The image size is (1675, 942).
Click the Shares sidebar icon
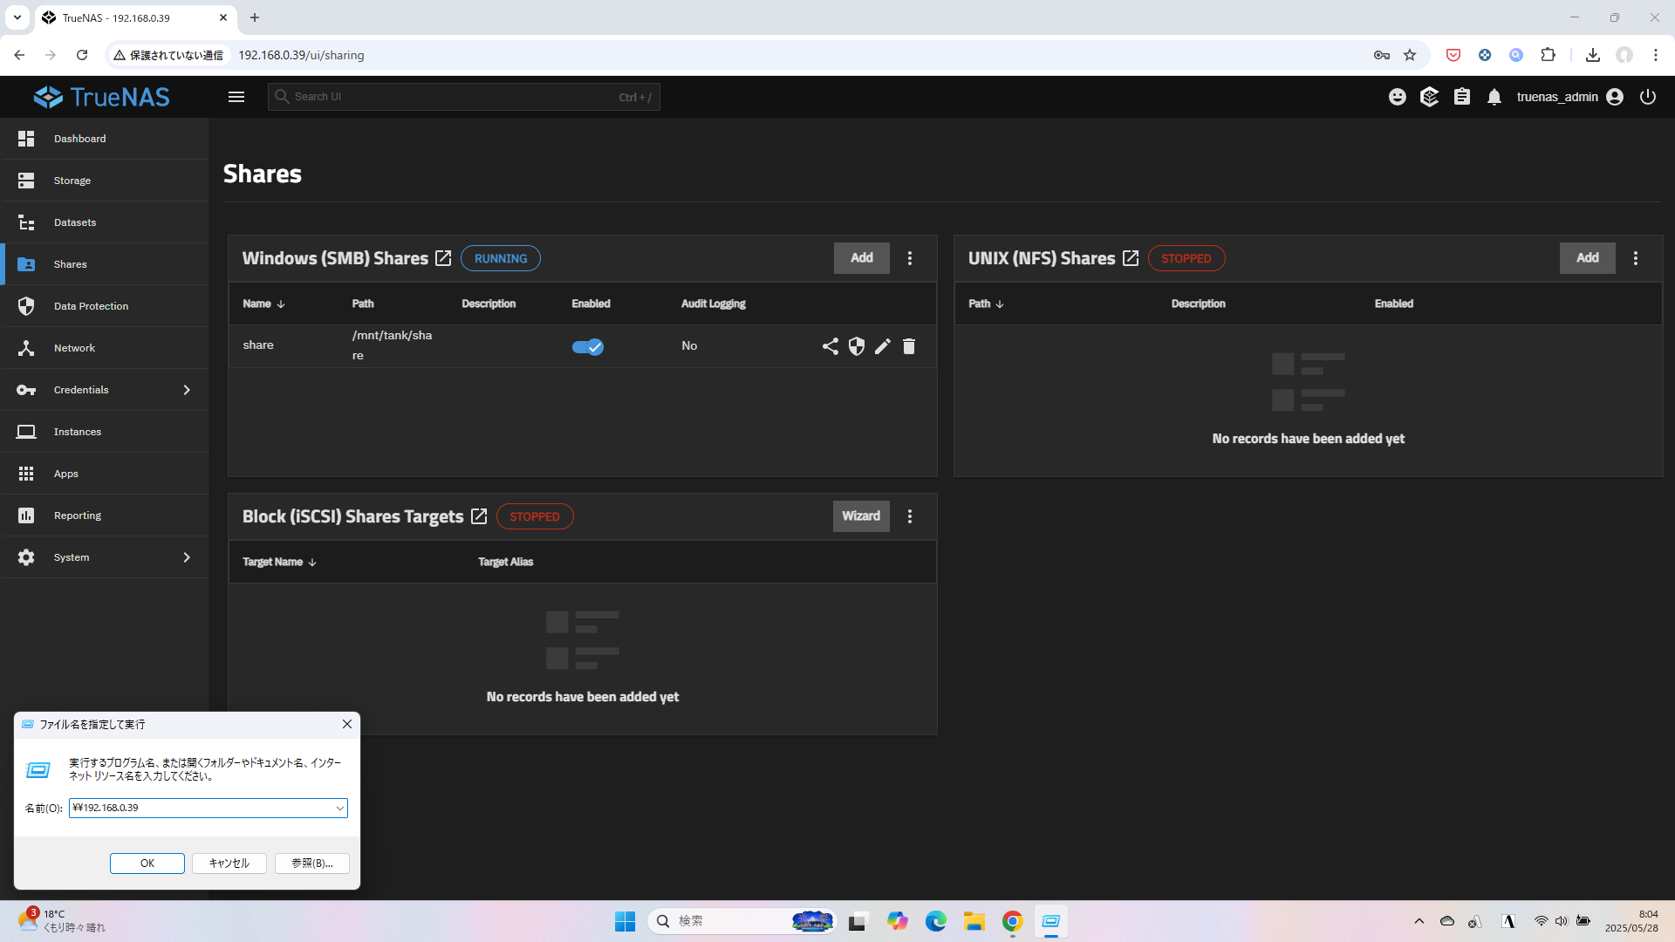tap(26, 264)
